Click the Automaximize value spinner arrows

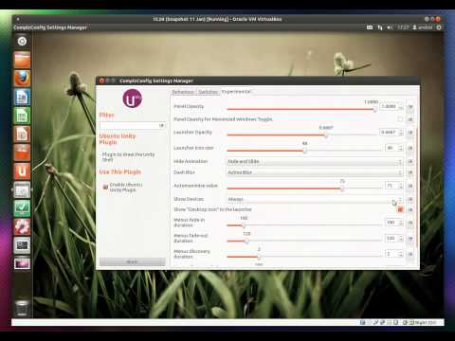(401, 186)
